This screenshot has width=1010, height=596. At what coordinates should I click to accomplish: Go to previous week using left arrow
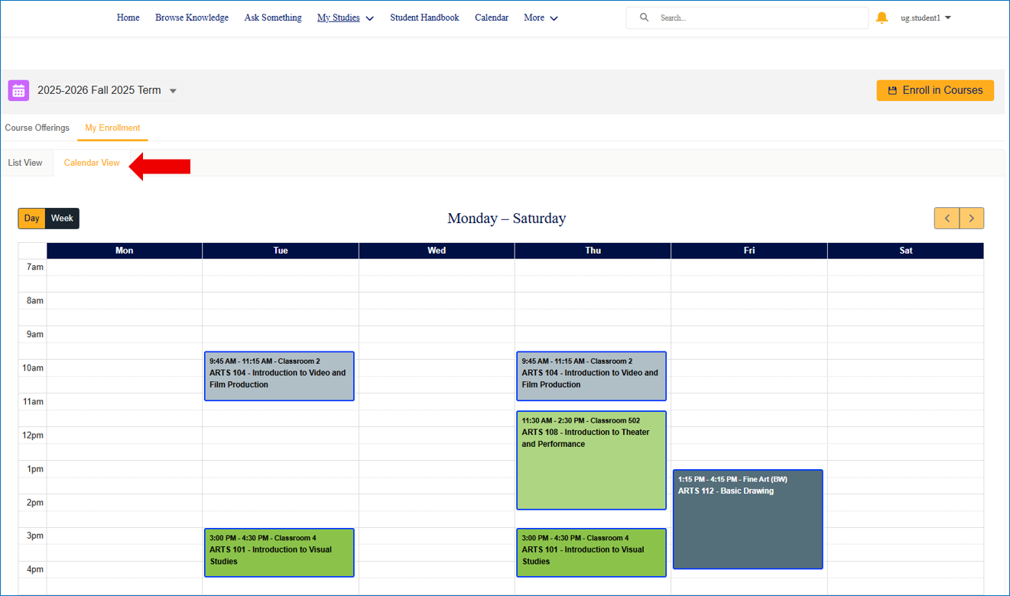click(x=947, y=219)
